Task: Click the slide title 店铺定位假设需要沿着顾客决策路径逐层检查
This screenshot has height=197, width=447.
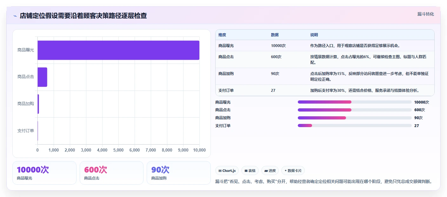Action: (x=83, y=16)
